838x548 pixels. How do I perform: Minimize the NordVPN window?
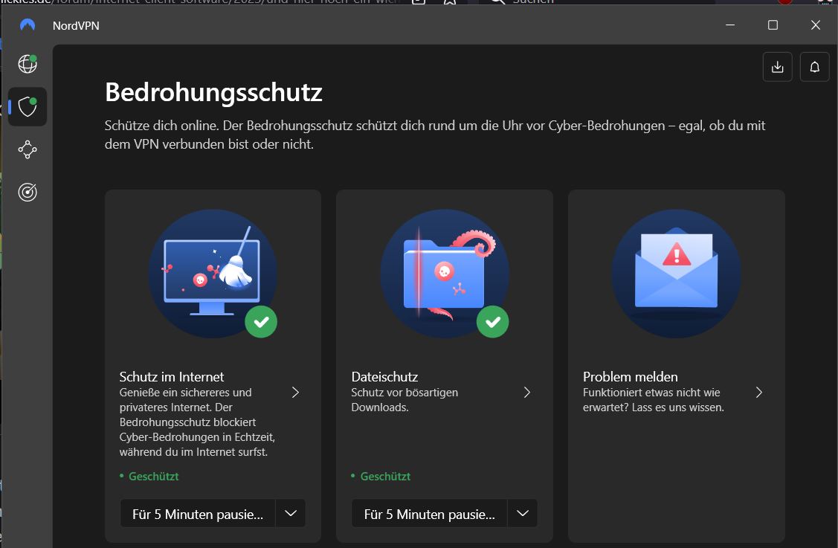point(730,25)
